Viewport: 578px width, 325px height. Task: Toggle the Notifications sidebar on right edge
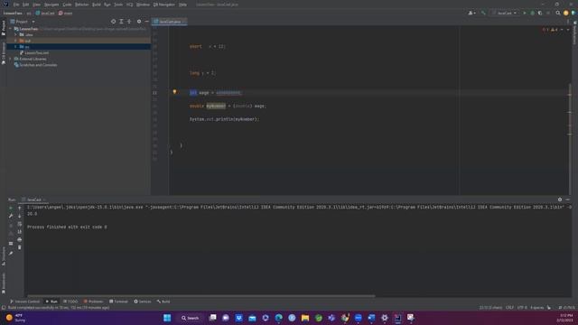tap(574, 33)
